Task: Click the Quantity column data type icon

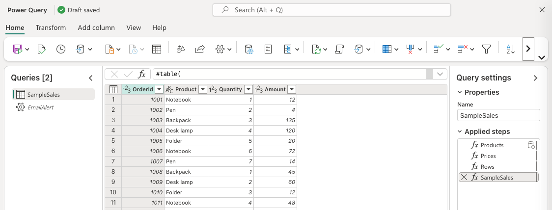Action: (x=213, y=89)
